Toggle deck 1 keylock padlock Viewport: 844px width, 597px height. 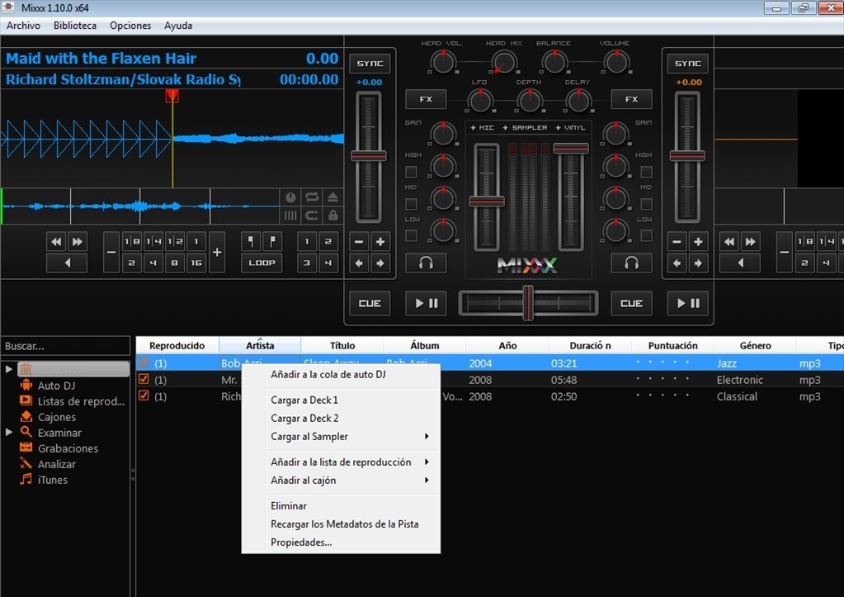coord(333,216)
